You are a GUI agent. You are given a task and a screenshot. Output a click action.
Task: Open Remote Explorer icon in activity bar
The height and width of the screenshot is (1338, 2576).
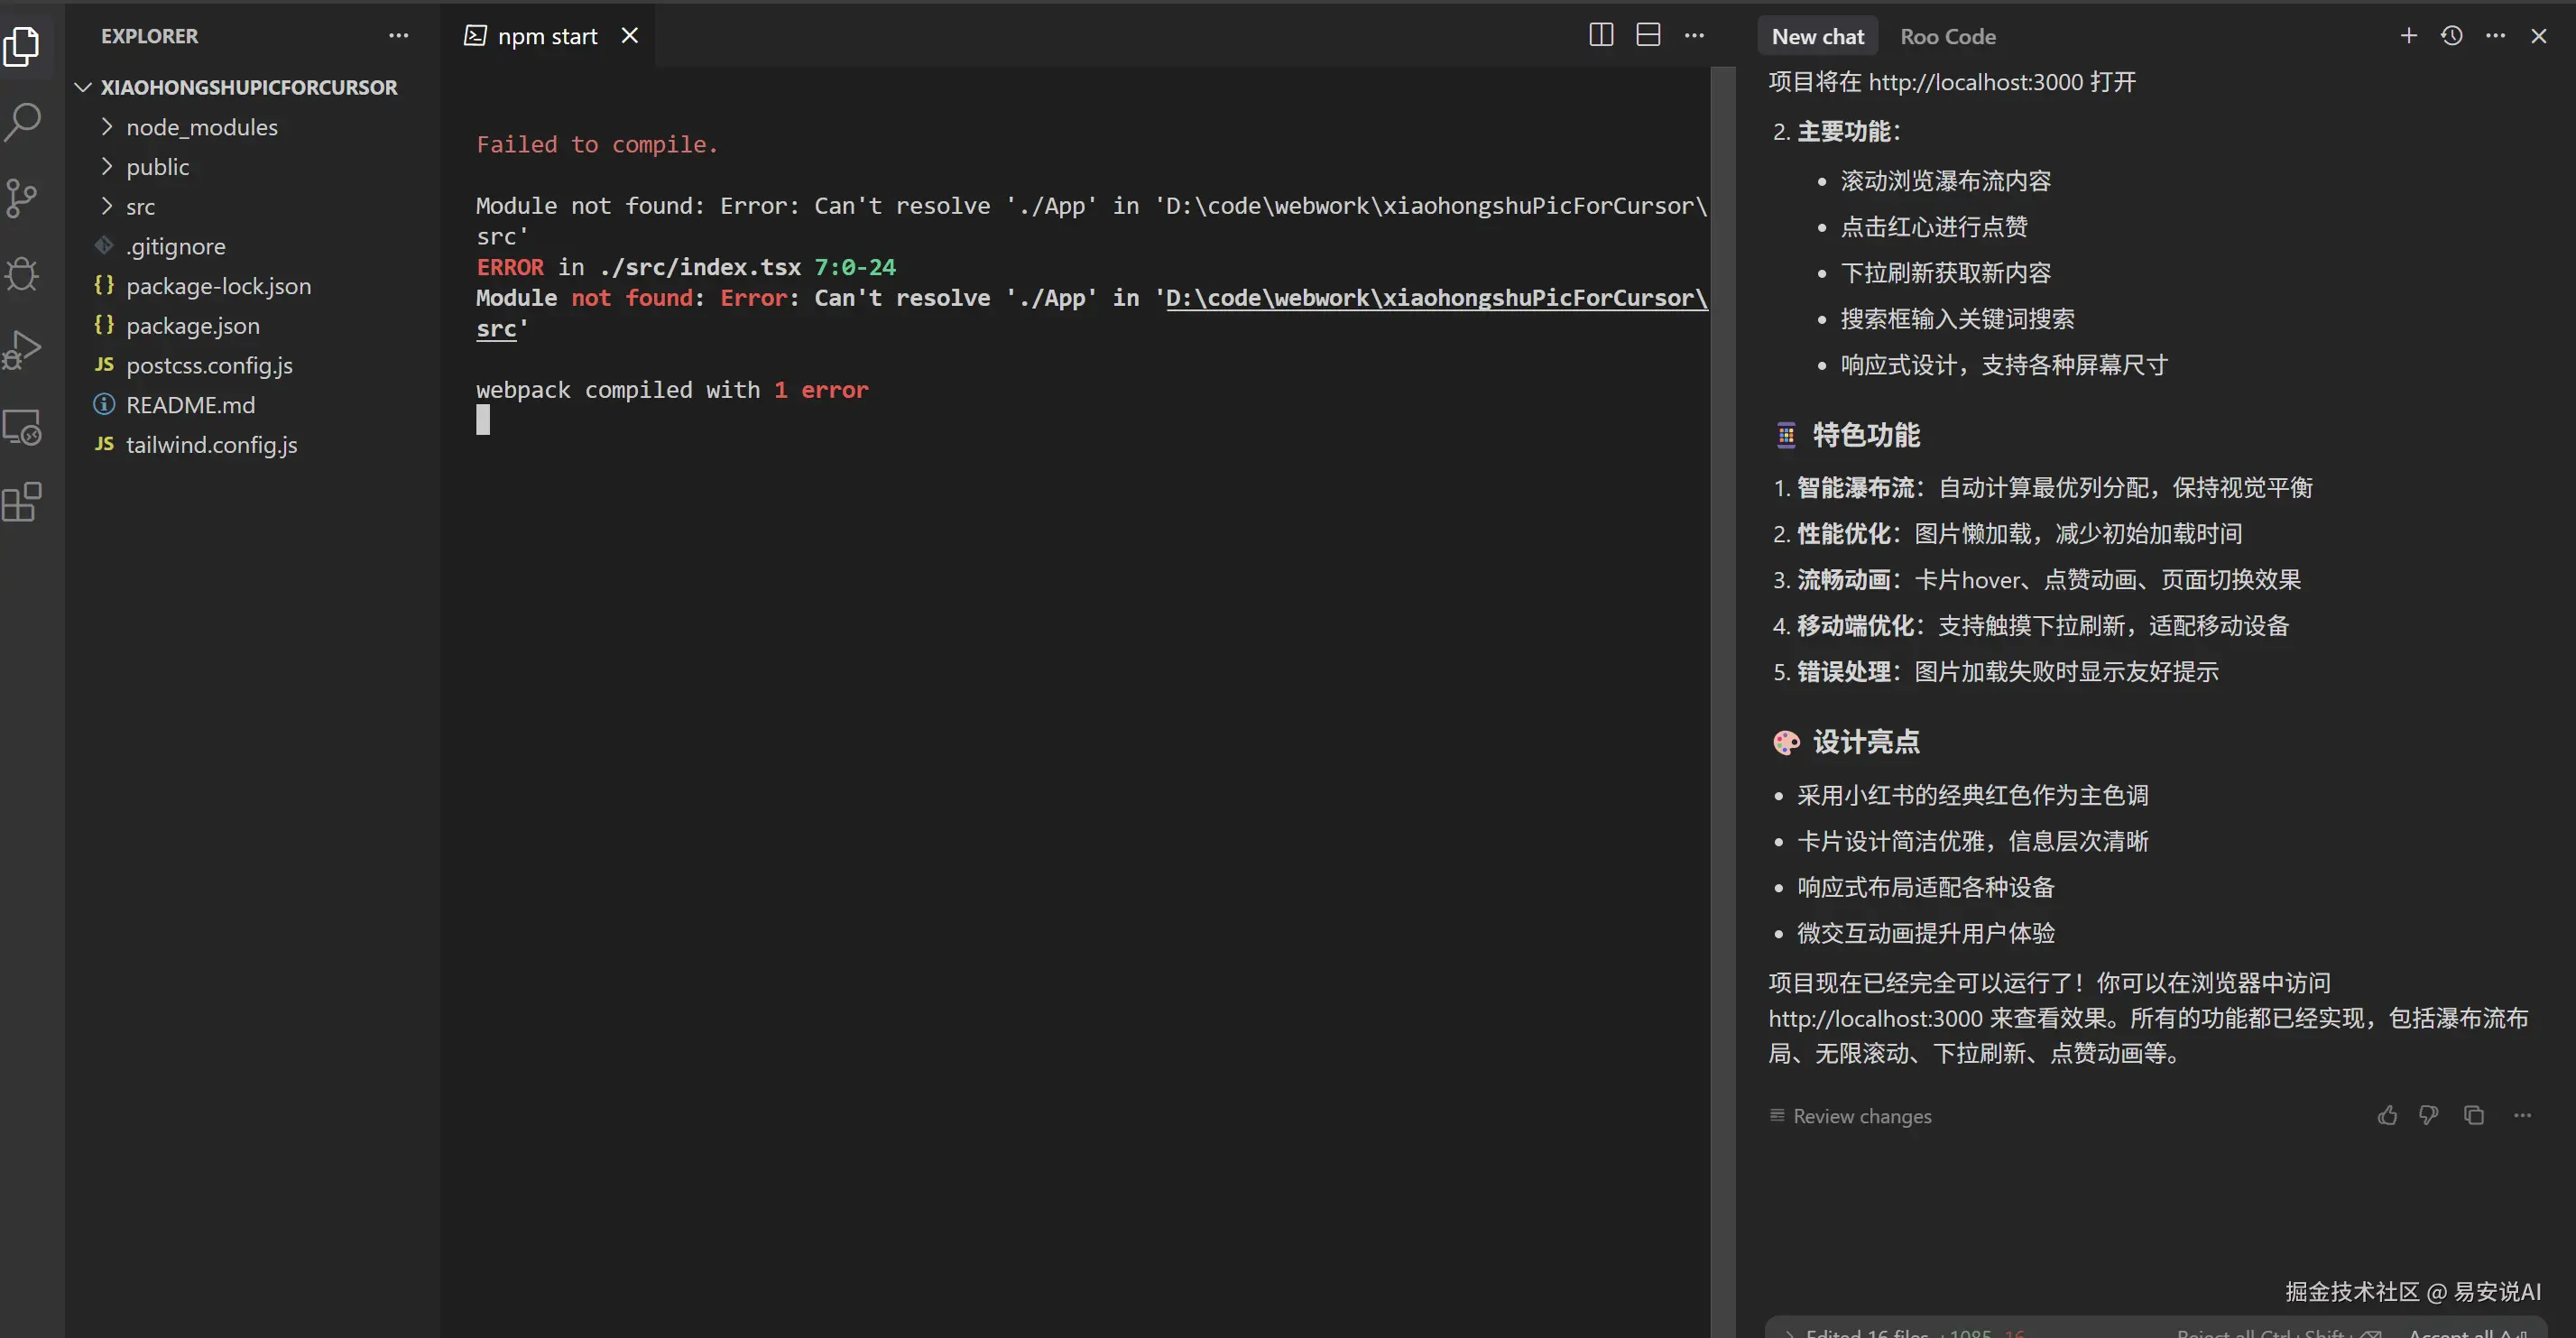(22, 427)
